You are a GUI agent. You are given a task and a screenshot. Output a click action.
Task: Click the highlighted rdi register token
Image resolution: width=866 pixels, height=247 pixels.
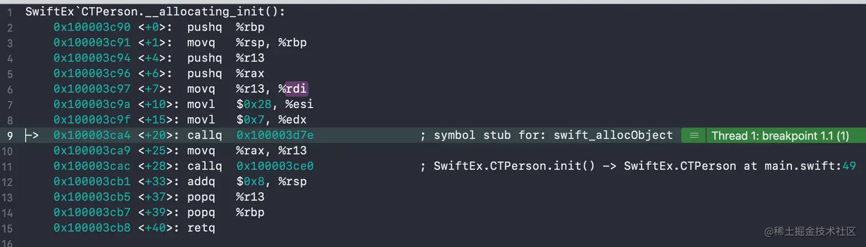(297, 89)
